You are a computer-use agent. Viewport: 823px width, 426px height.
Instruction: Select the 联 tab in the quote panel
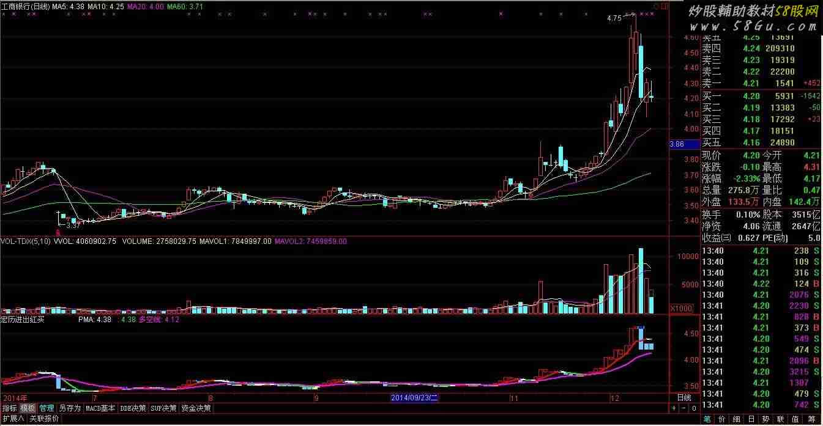(x=781, y=419)
